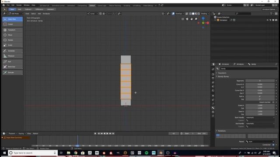This screenshot has width=280, height=157.
Task: Click the selection mode Difference button
Action: [x=39, y=9]
